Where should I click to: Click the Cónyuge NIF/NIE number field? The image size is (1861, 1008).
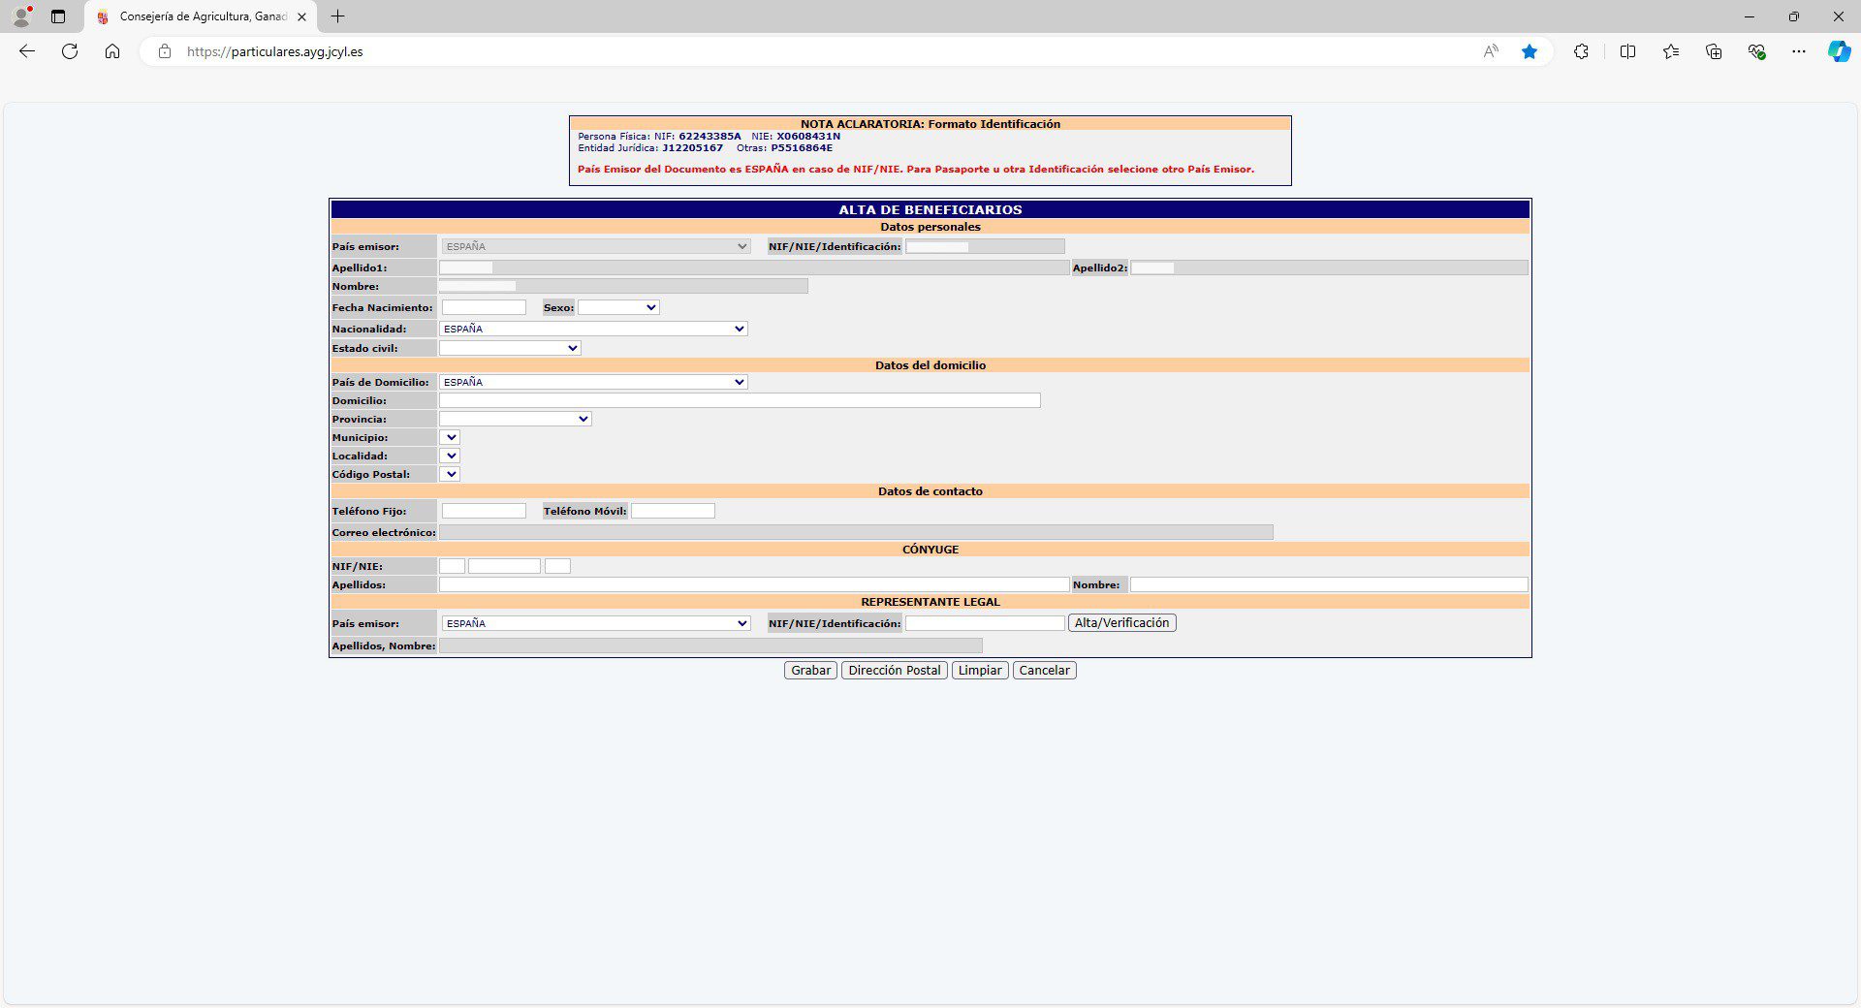(504, 566)
